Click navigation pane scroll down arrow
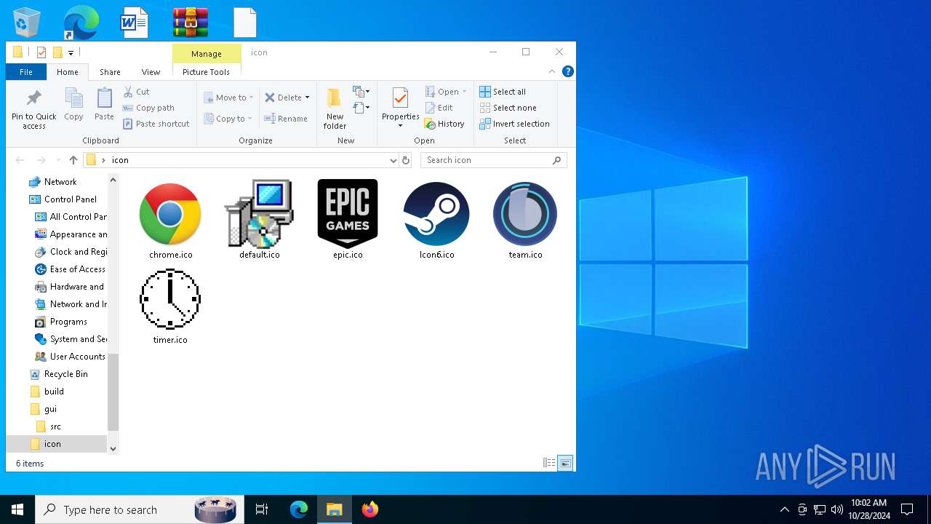931x524 pixels. pos(113,449)
